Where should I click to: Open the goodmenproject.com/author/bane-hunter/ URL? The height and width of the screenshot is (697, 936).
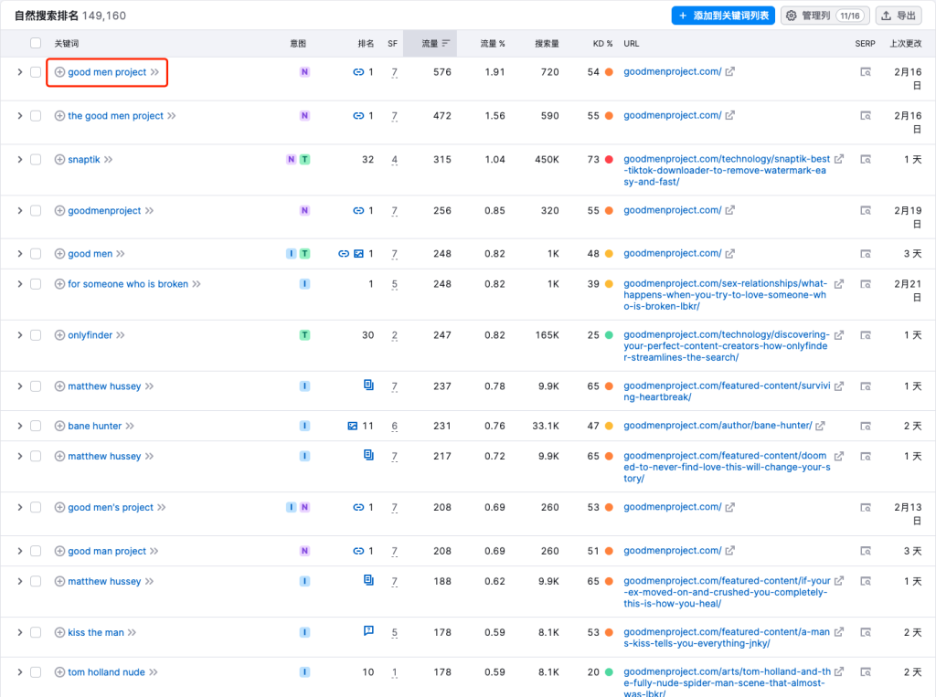coord(718,426)
